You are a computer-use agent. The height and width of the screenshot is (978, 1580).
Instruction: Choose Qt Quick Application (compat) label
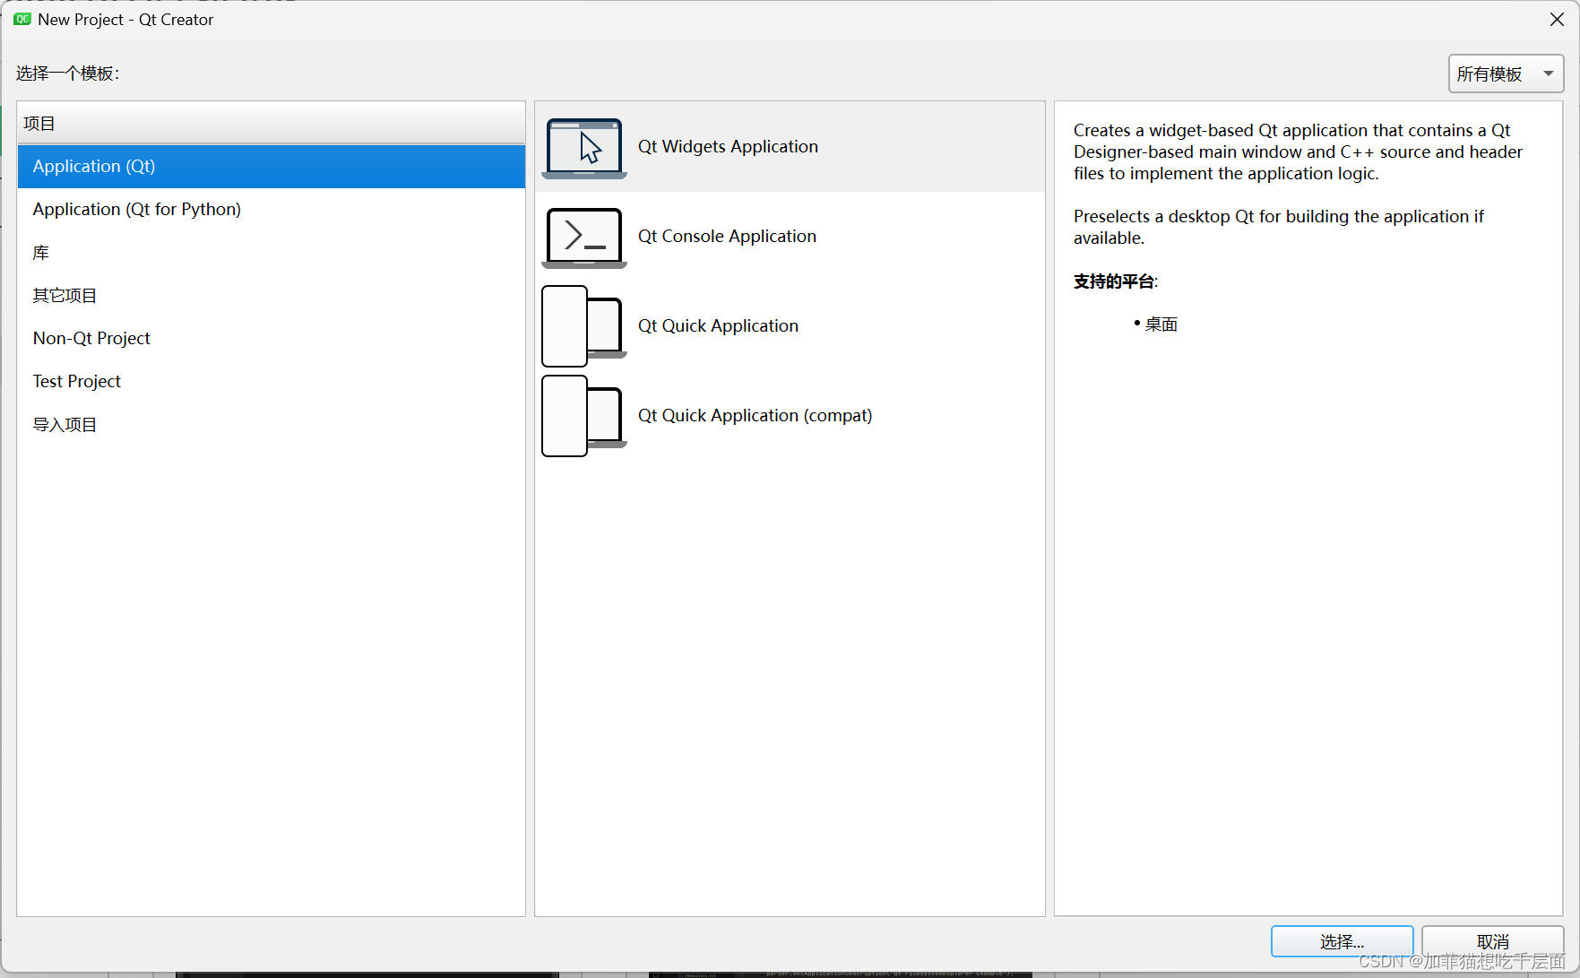755,416
